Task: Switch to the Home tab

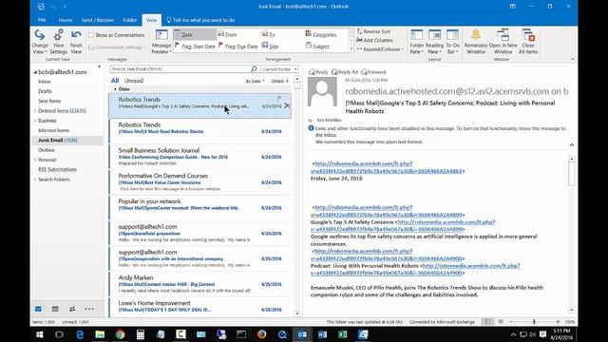Action: (66, 20)
